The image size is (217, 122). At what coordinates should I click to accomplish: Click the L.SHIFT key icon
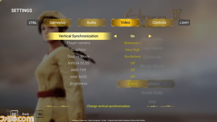(184, 23)
